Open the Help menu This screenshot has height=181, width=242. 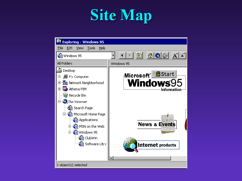[102, 48]
